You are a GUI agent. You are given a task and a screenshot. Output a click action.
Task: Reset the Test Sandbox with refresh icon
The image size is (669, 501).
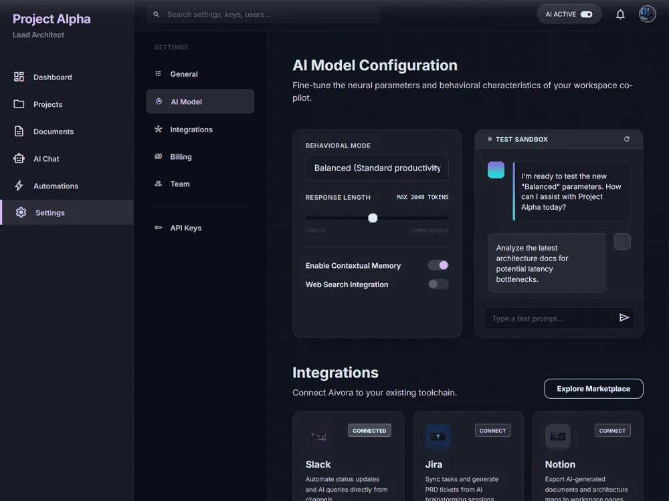[627, 139]
